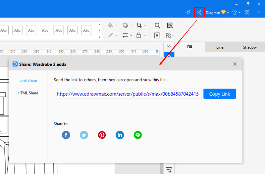Share to Pinterest
The height and width of the screenshot is (174, 265).
pos(102,135)
